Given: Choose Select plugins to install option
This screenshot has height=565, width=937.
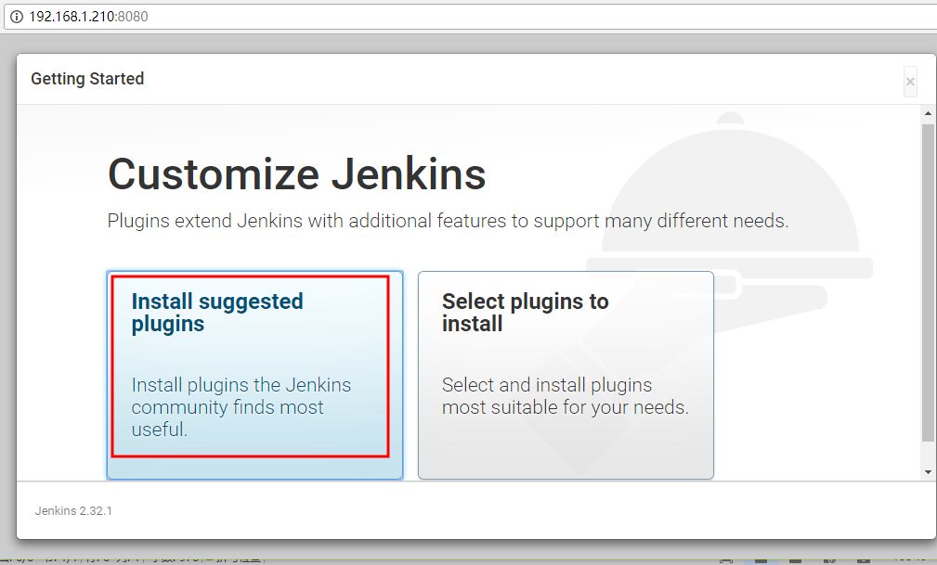Looking at the screenshot, I should pyautogui.click(x=566, y=375).
